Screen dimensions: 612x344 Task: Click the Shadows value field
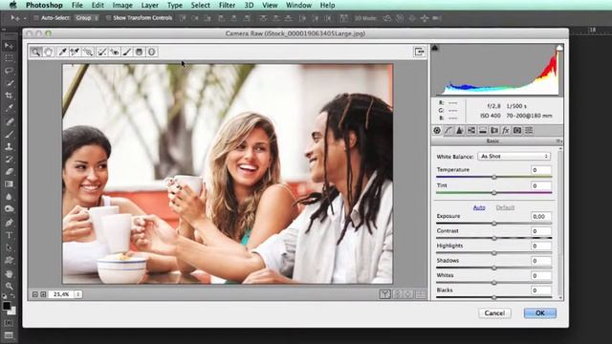click(541, 261)
